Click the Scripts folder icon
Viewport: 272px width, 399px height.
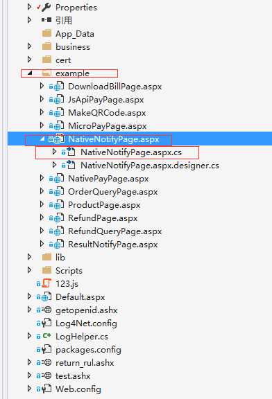(x=46, y=270)
